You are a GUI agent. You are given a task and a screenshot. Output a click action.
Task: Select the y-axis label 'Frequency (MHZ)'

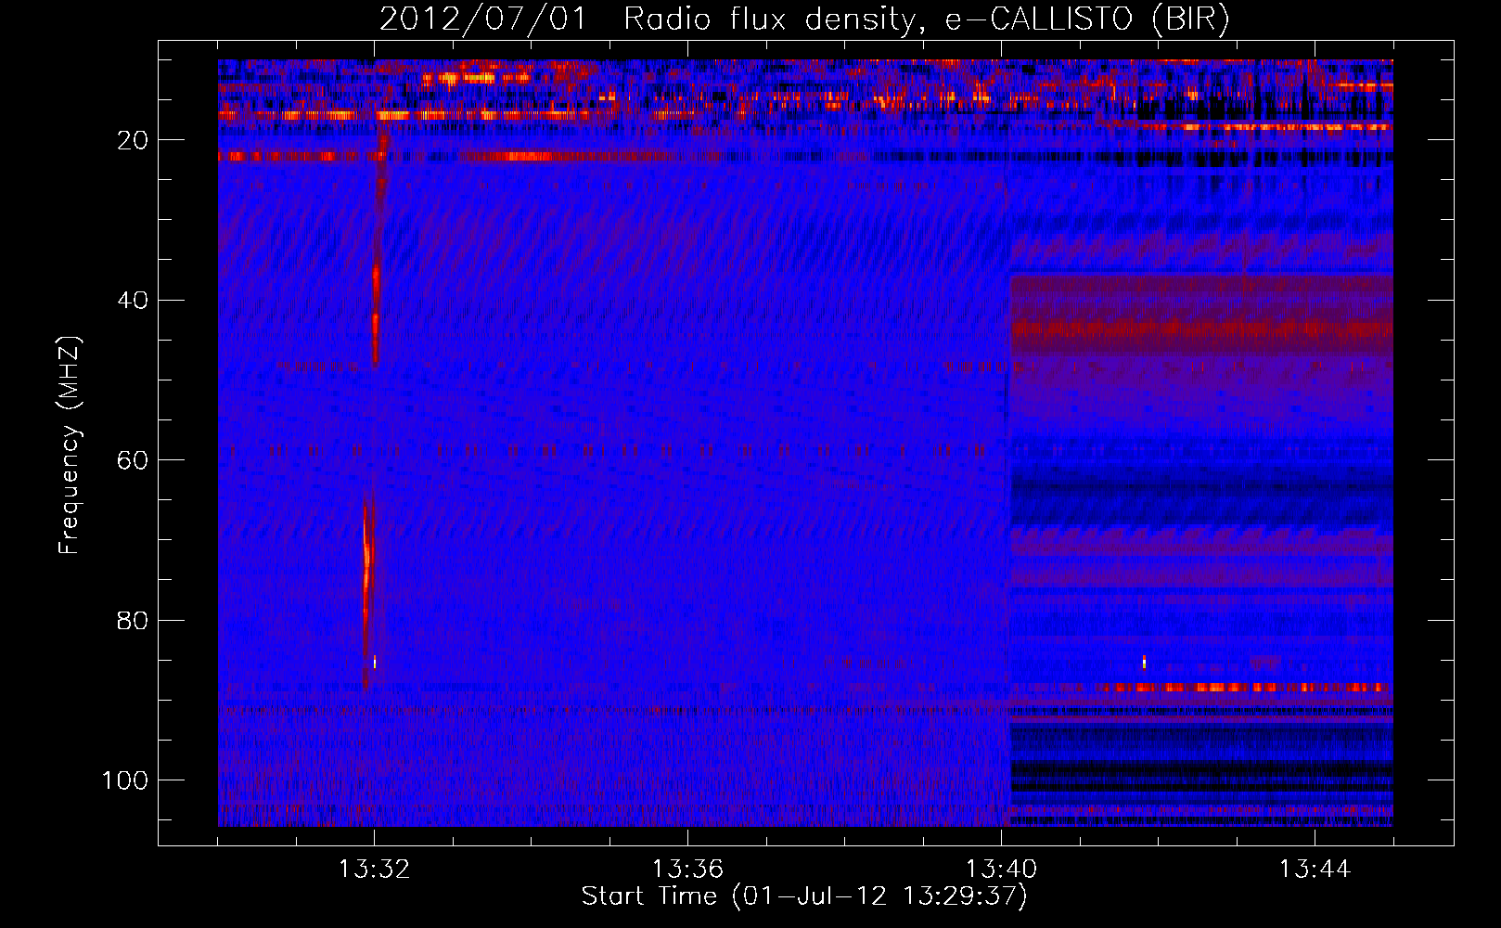(x=70, y=445)
